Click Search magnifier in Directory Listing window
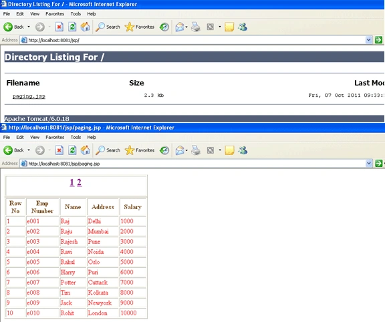 click(100, 27)
